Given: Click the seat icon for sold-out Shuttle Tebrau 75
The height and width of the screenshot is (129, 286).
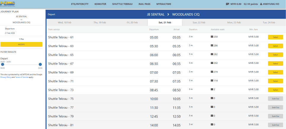Looking at the screenshot, I should coord(212,98).
